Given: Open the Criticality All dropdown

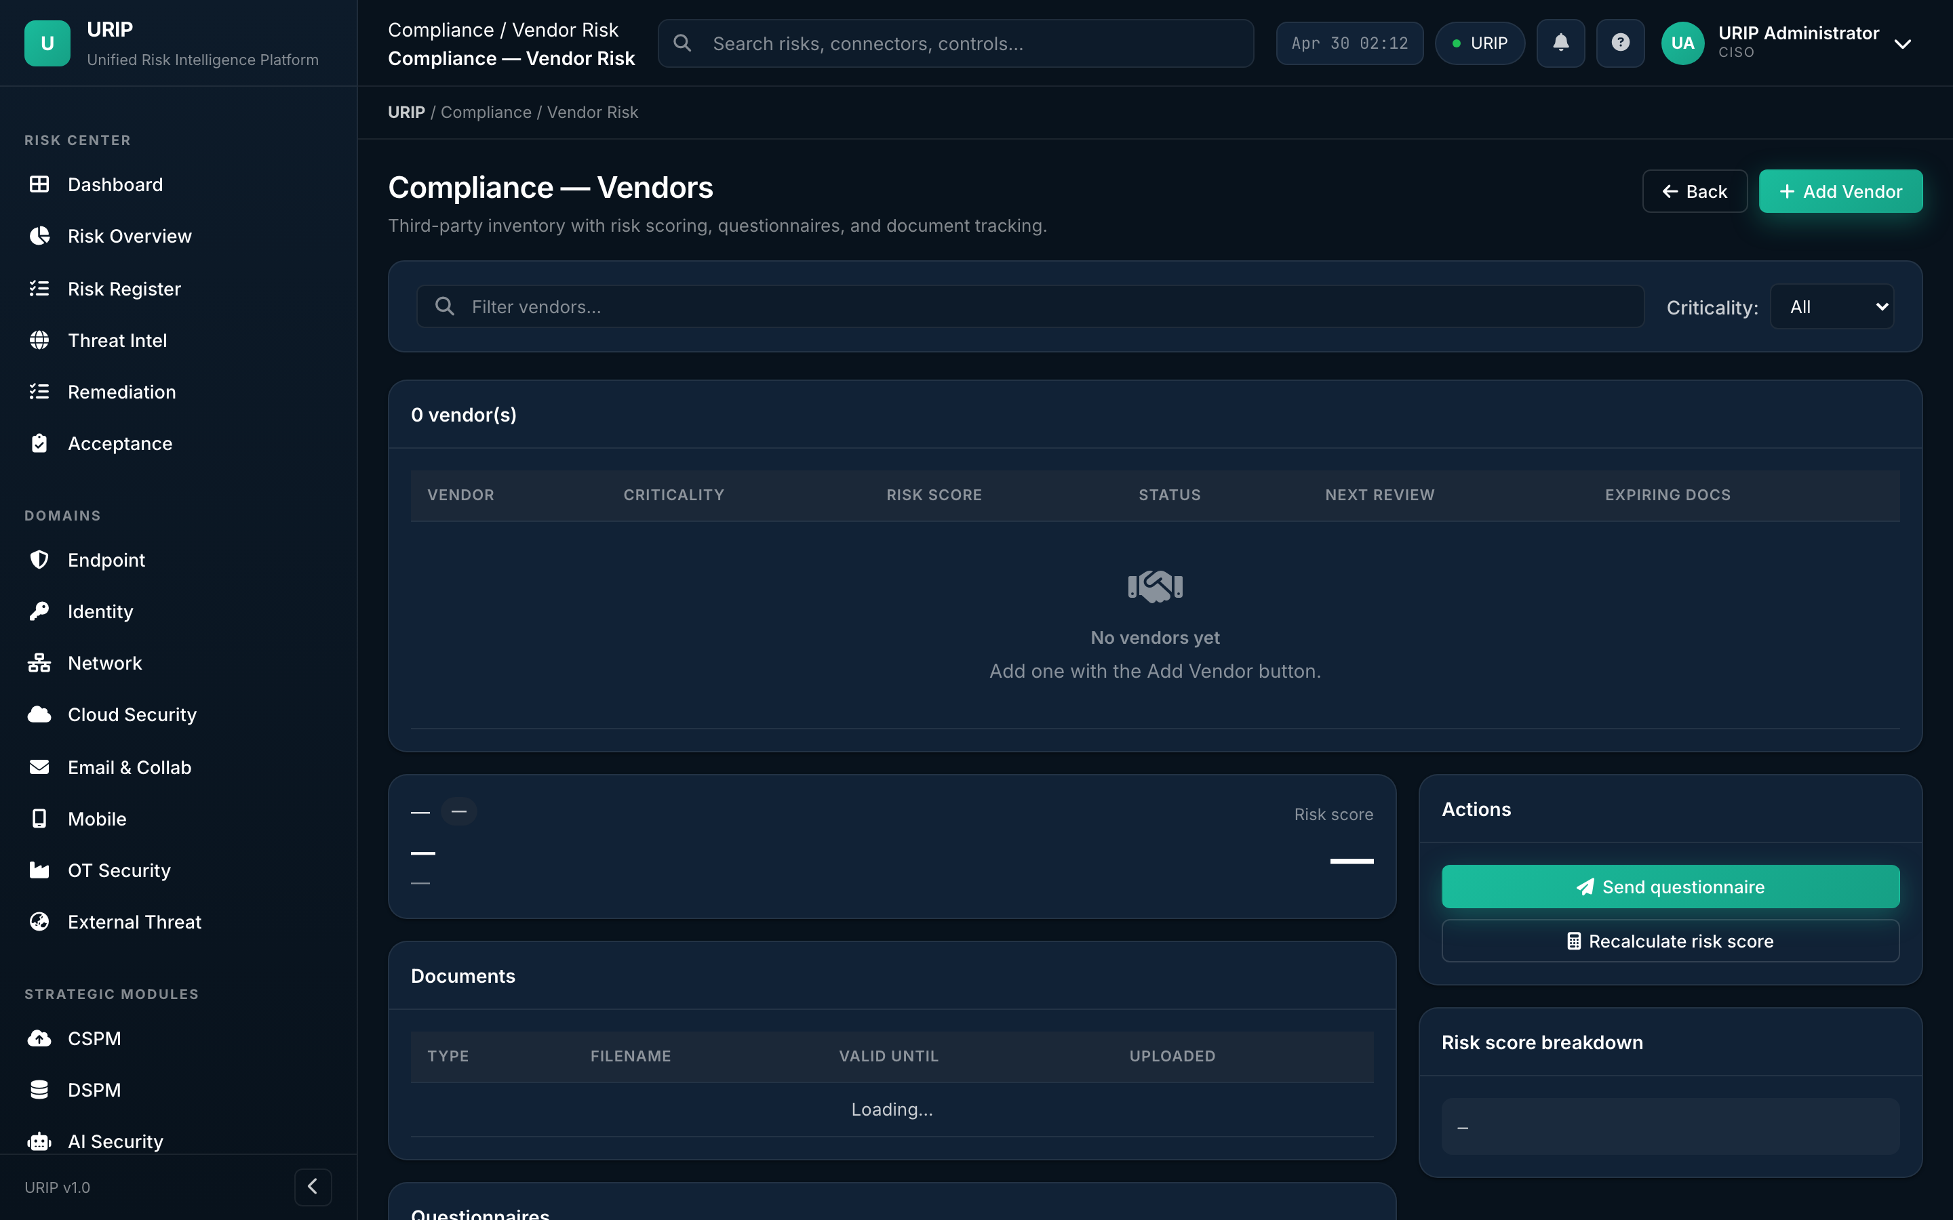Looking at the screenshot, I should coord(1832,306).
